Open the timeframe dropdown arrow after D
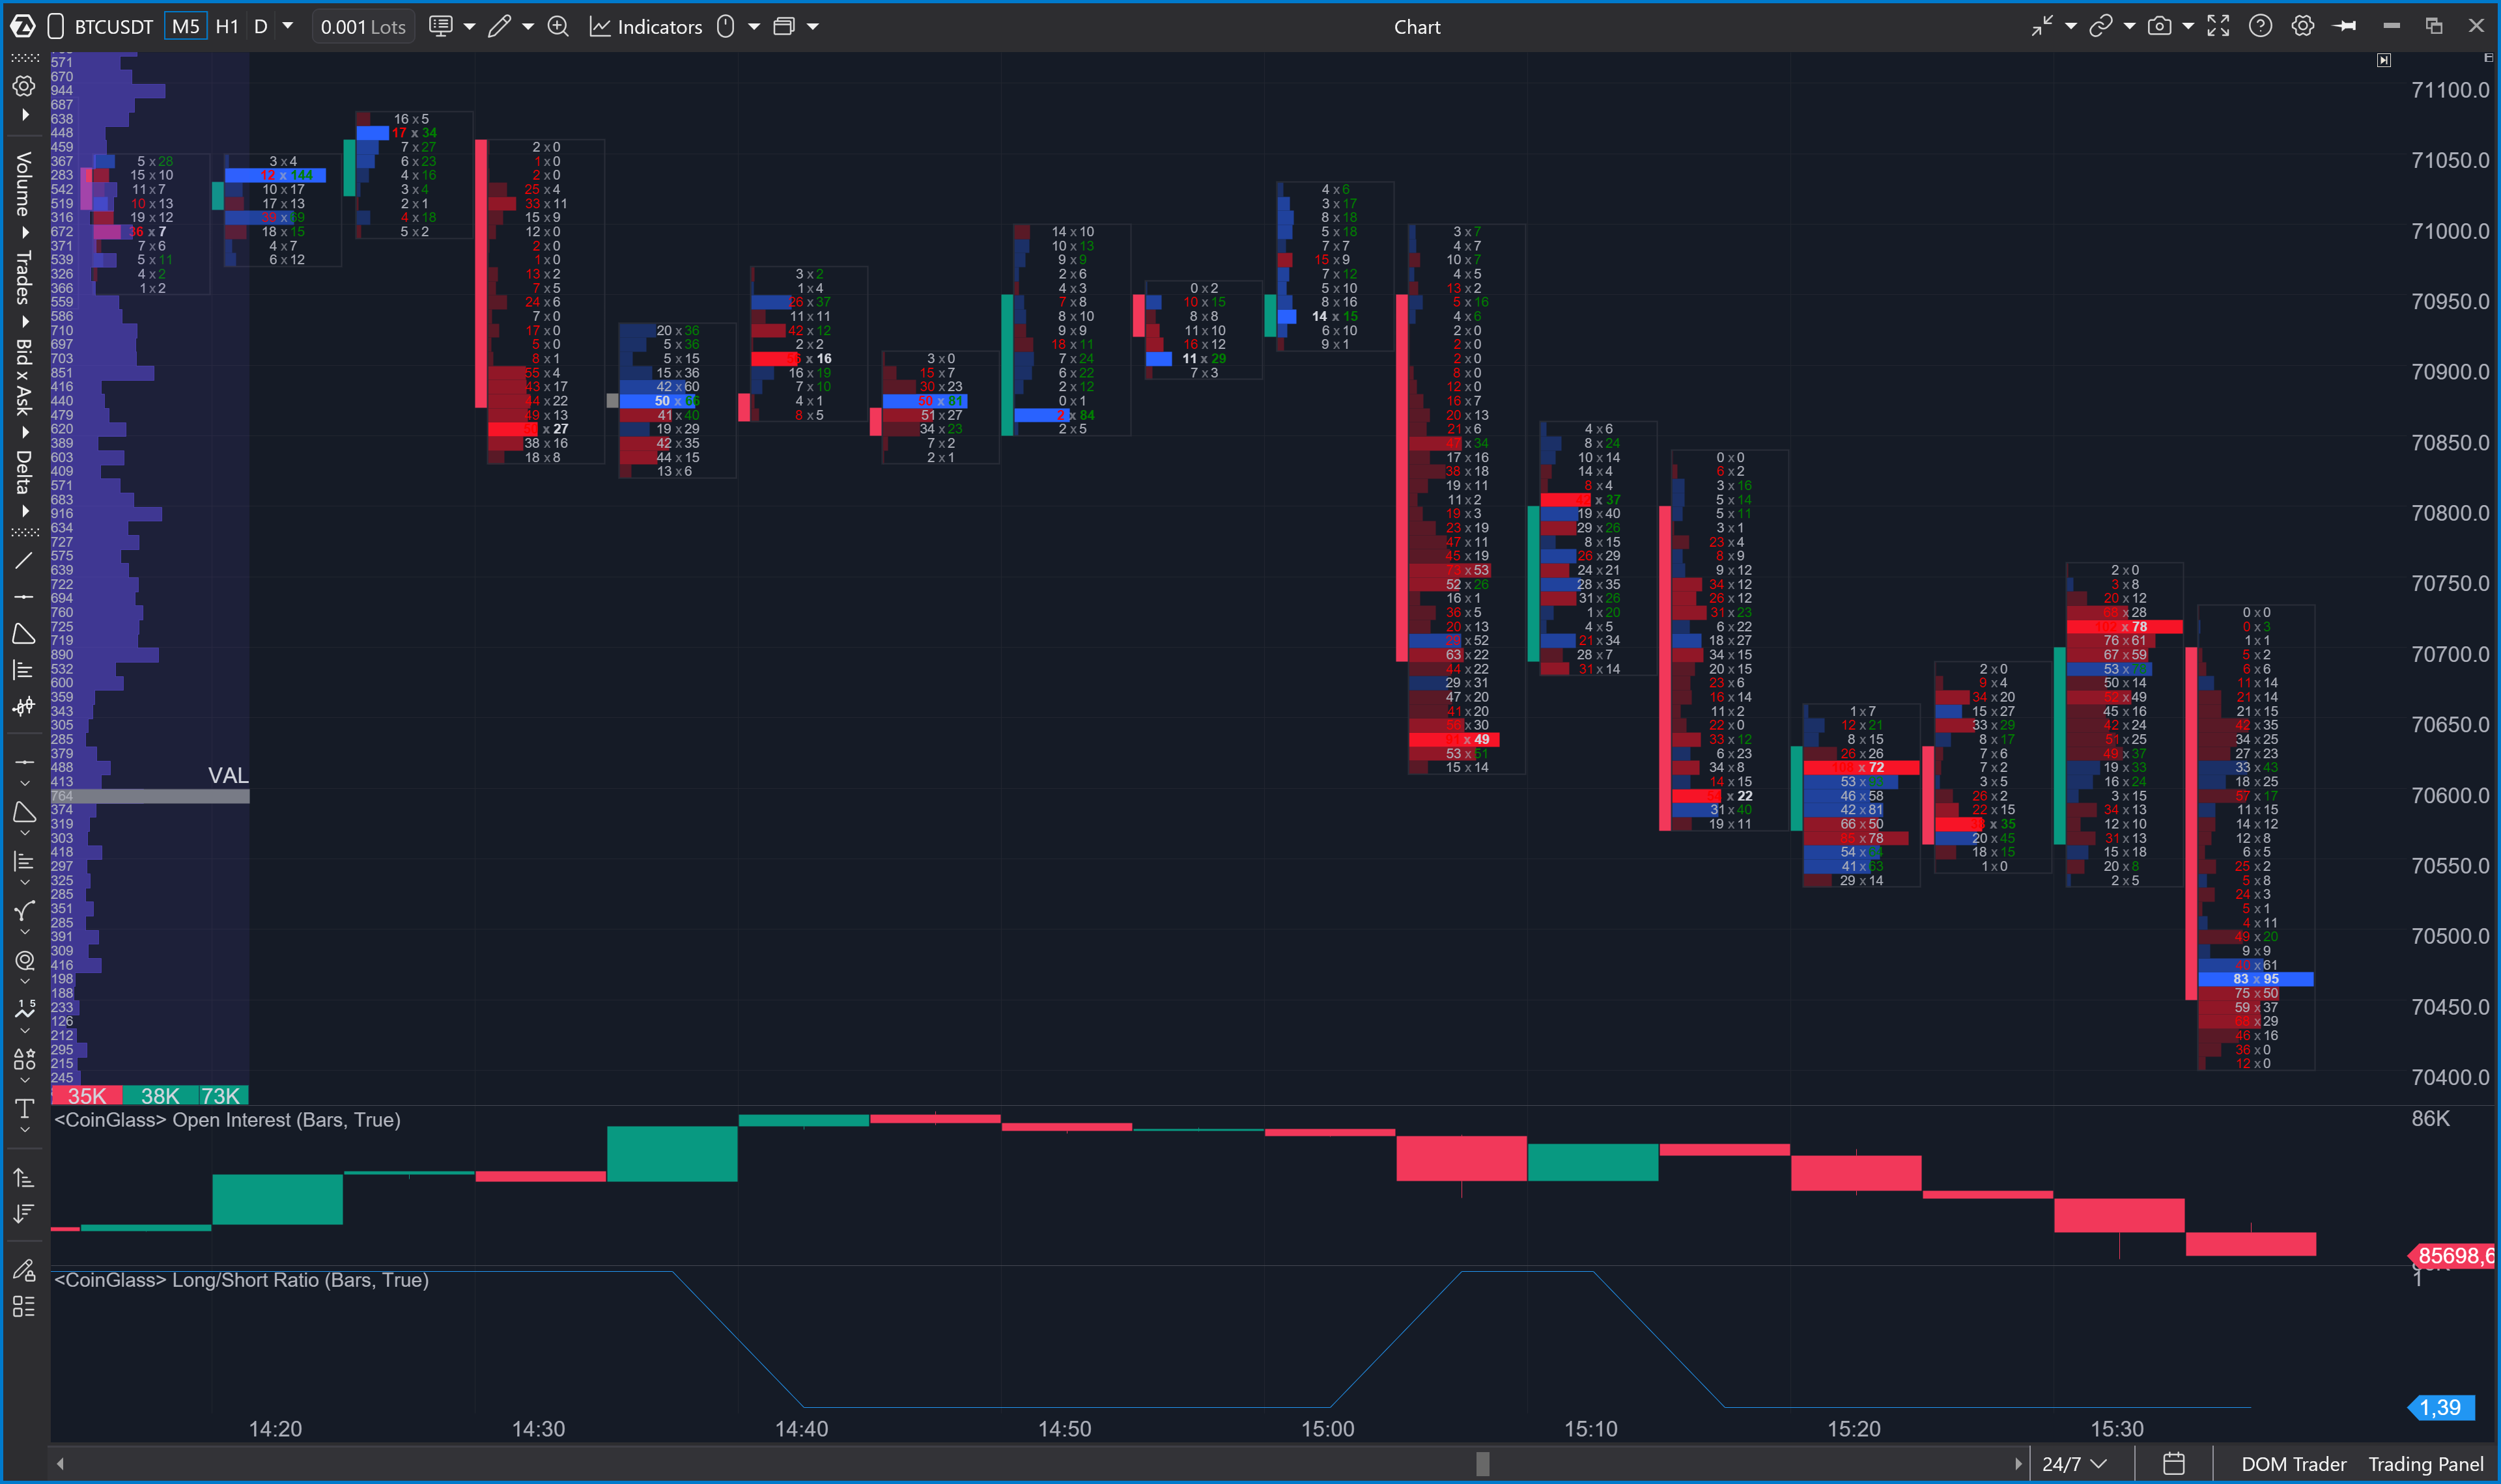 288,27
